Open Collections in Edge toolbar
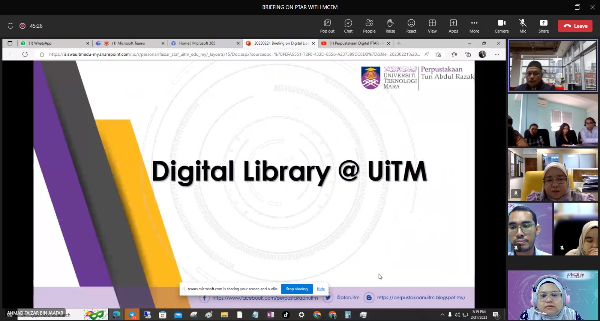 point(468,54)
